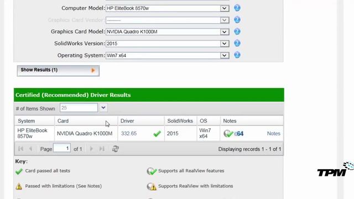Viewport: 354px width, 199px height.
Task: Click the page number input field
Action: pos(62,148)
